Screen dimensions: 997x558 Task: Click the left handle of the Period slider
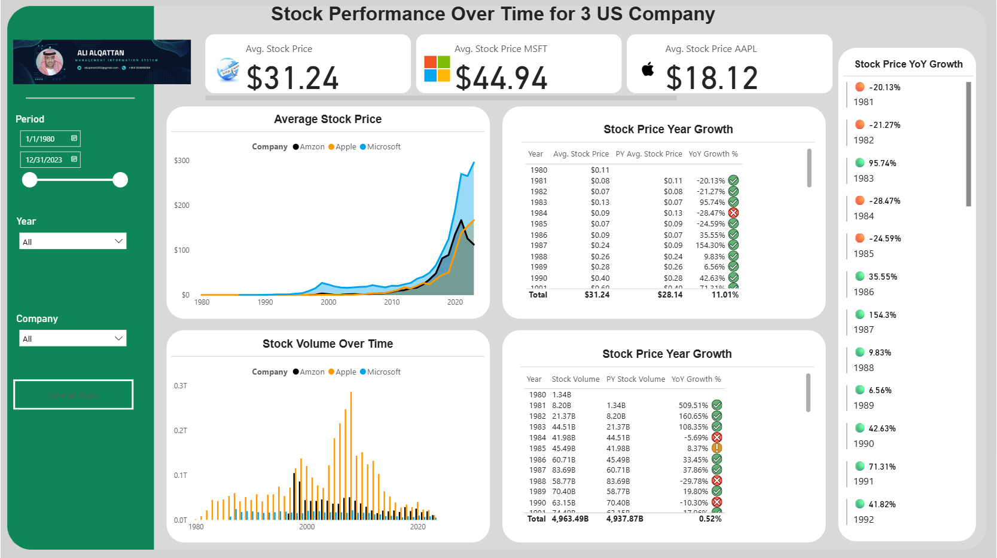pos(29,180)
